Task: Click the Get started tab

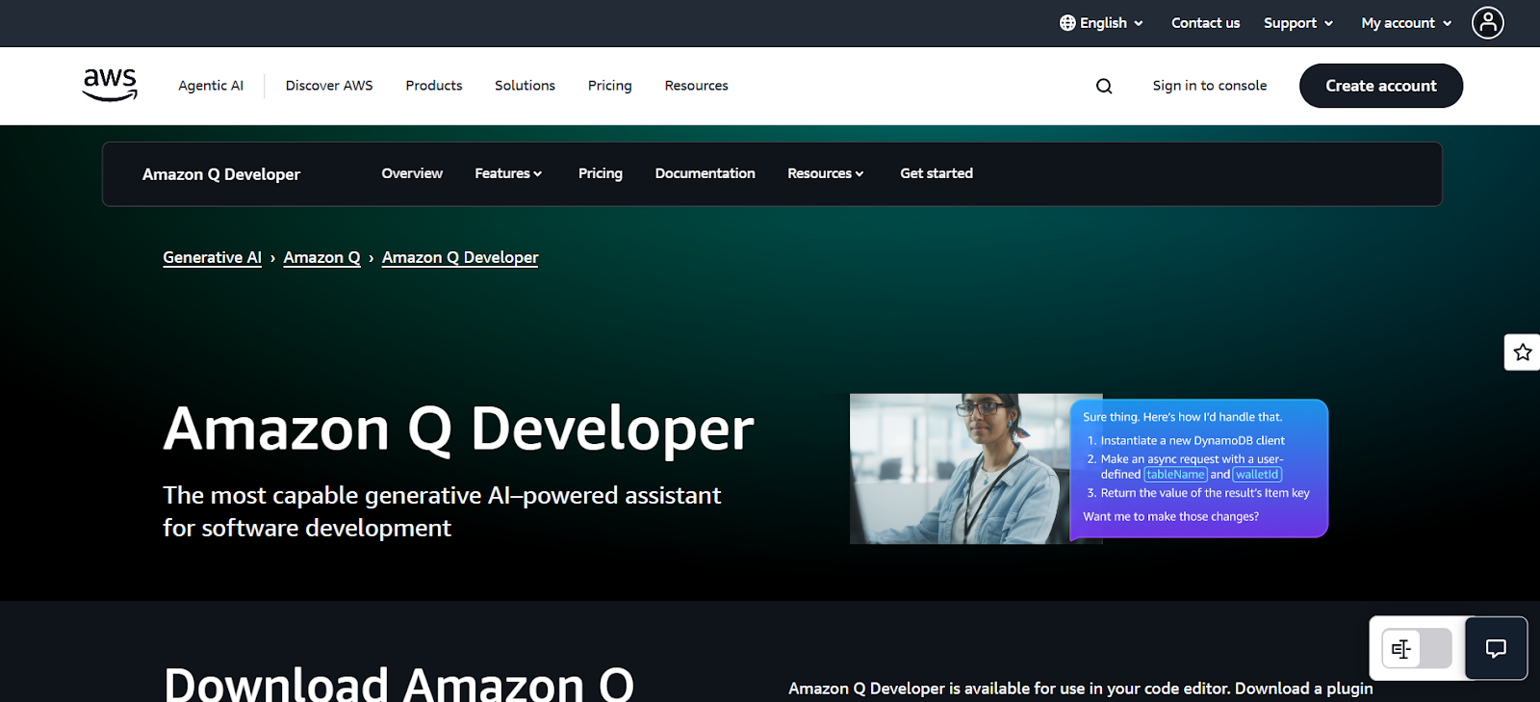Action: (937, 173)
